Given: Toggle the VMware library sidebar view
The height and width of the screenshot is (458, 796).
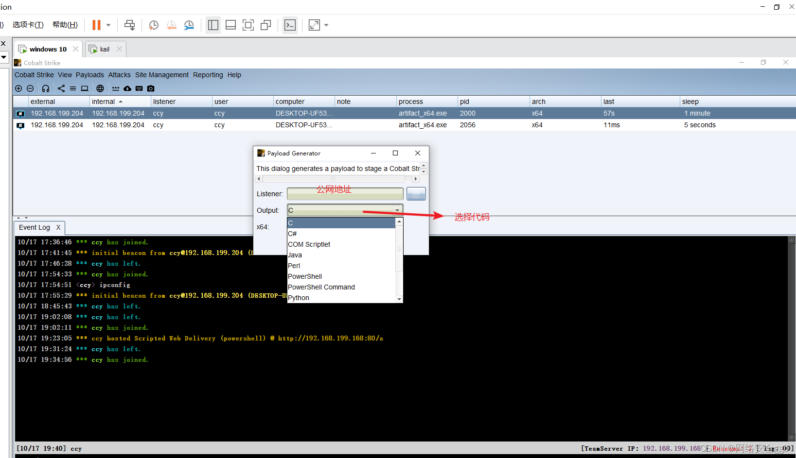Looking at the screenshot, I should click(x=213, y=25).
